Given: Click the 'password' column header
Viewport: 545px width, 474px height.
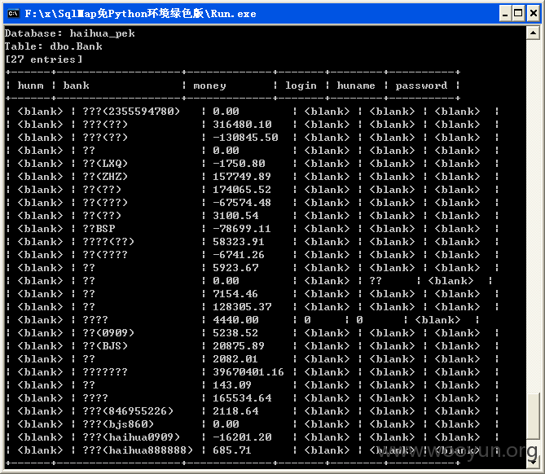Looking at the screenshot, I should point(421,86).
